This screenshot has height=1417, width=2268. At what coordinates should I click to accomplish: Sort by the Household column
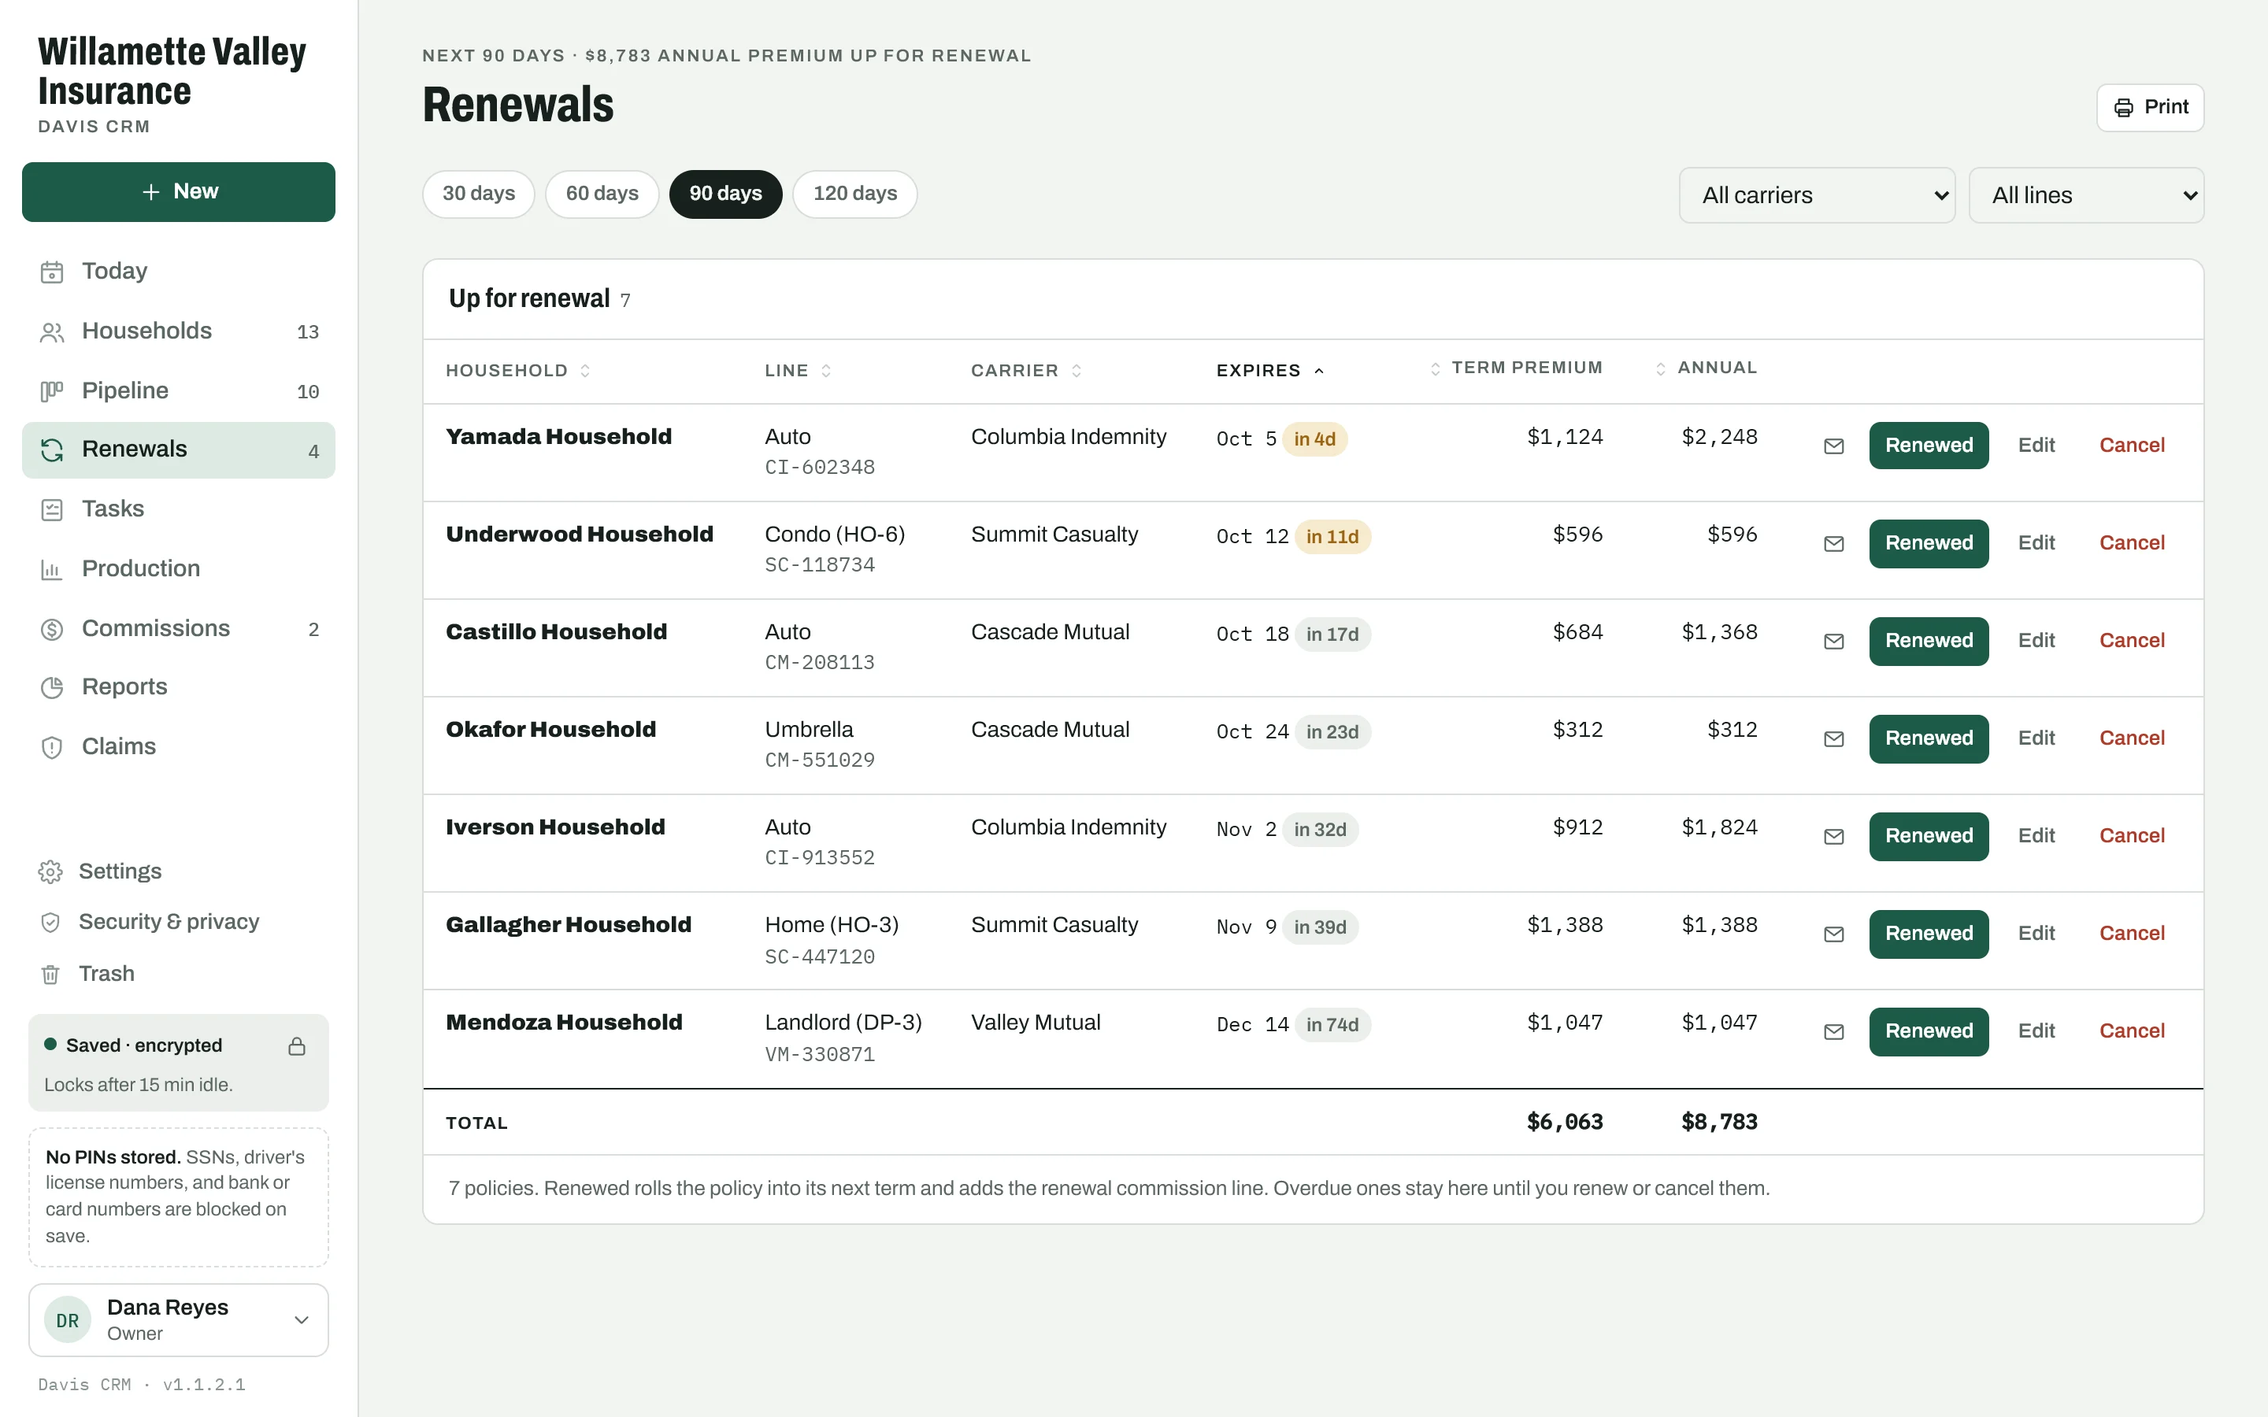coord(517,370)
